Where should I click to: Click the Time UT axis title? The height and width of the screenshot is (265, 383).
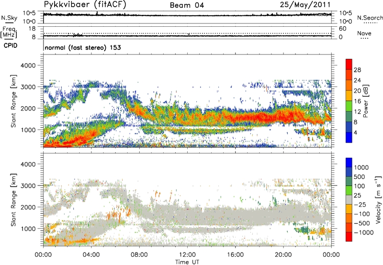pyautogui.click(x=187, y=262)
